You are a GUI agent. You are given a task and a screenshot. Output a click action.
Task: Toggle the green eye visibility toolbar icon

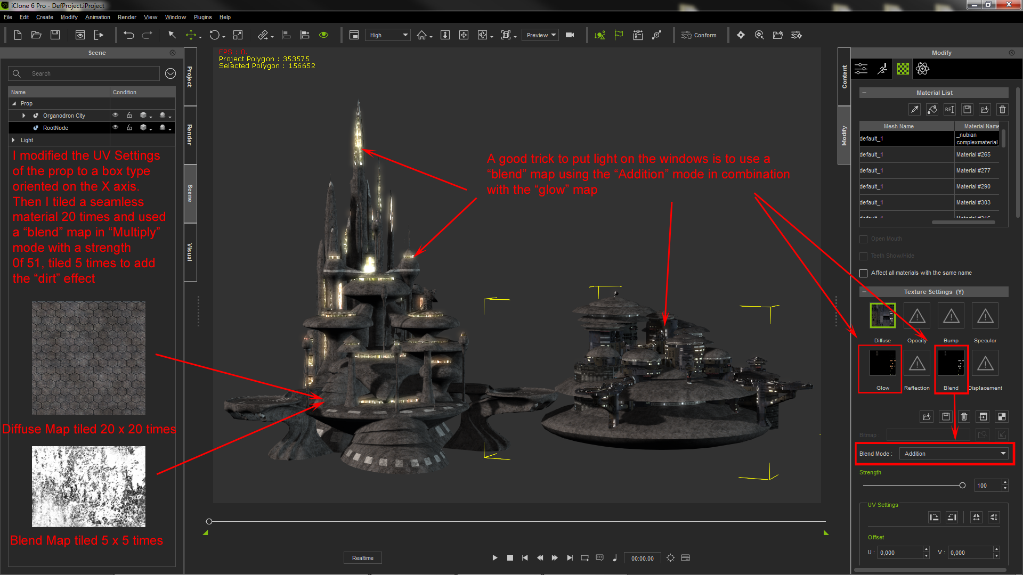tap(323, 35)
